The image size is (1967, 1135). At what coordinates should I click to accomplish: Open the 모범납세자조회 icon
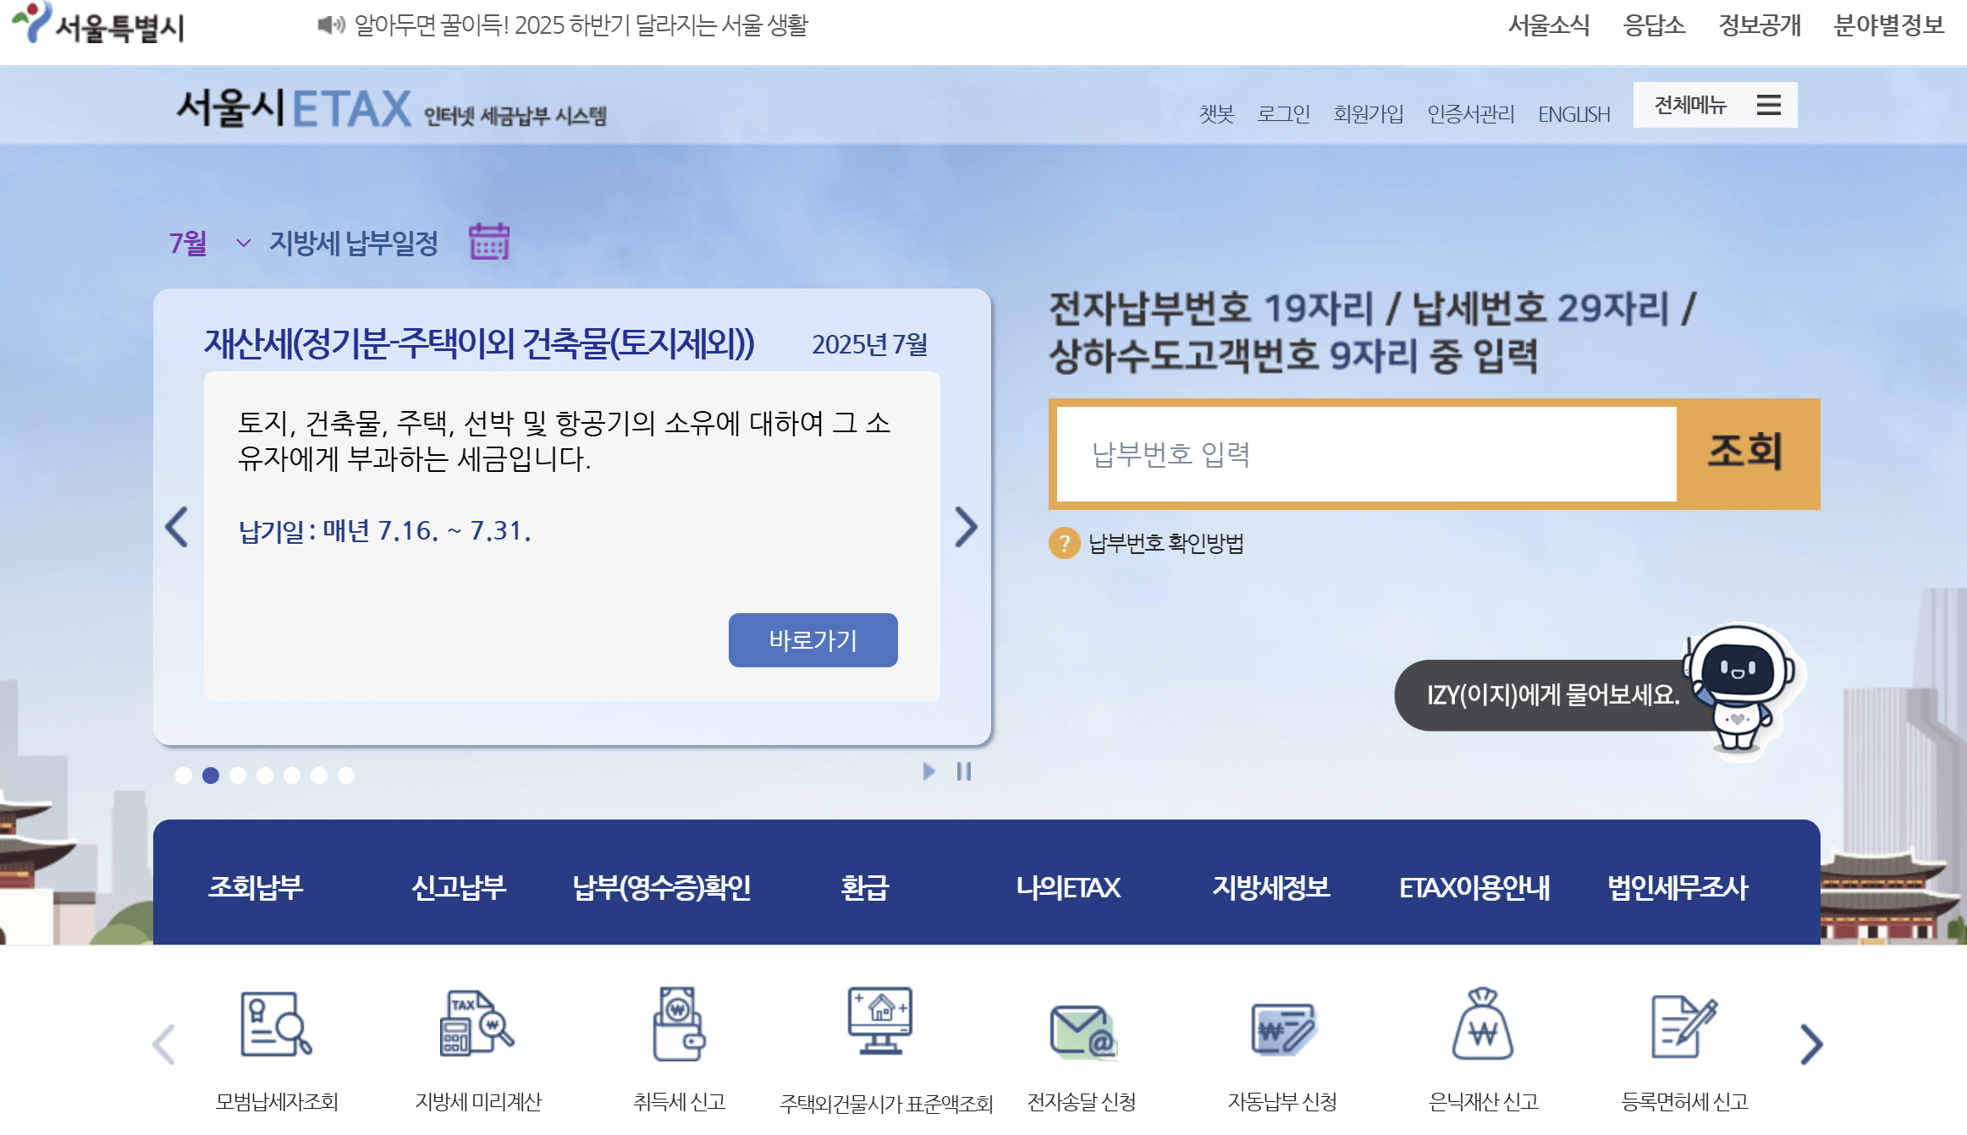click(x=276, y=1024)
